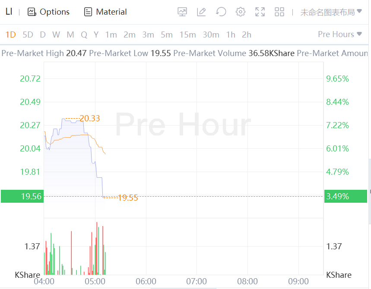Switch to weekly W timeframe
This screenshot has width=371, height=289.
tap(56, 35)
